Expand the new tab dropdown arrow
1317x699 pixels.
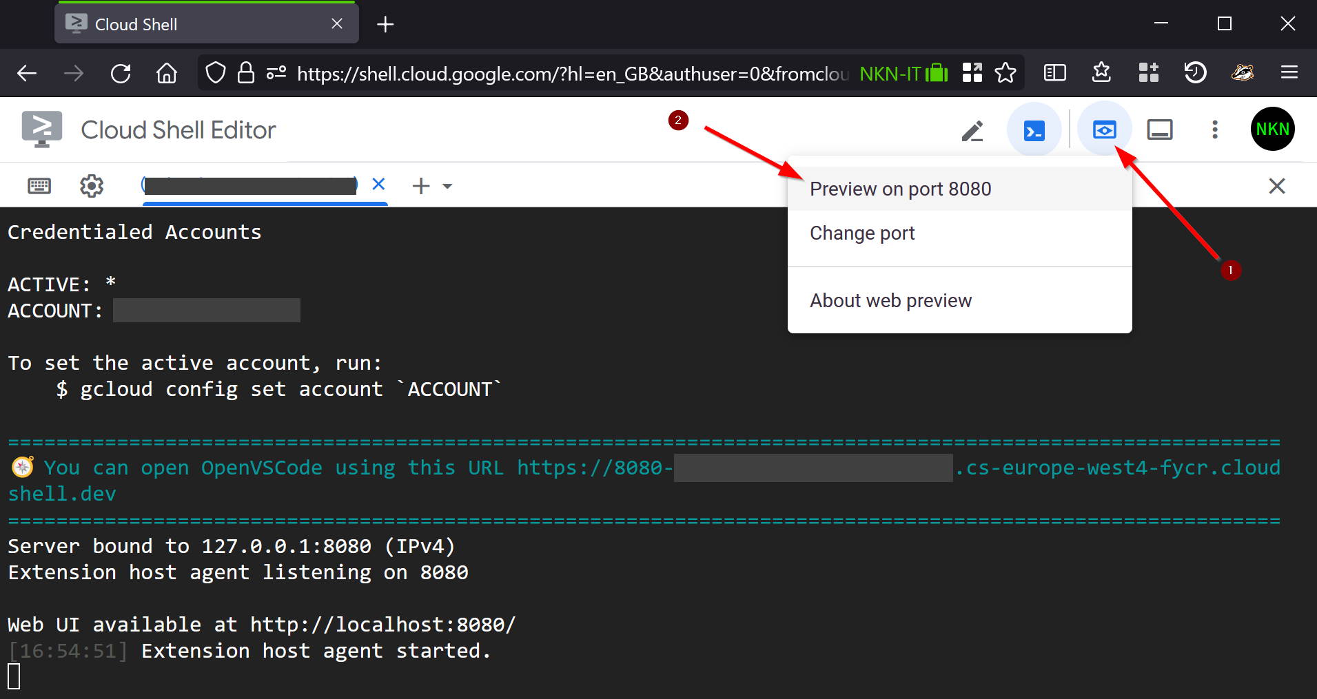[x=447, y=186]
